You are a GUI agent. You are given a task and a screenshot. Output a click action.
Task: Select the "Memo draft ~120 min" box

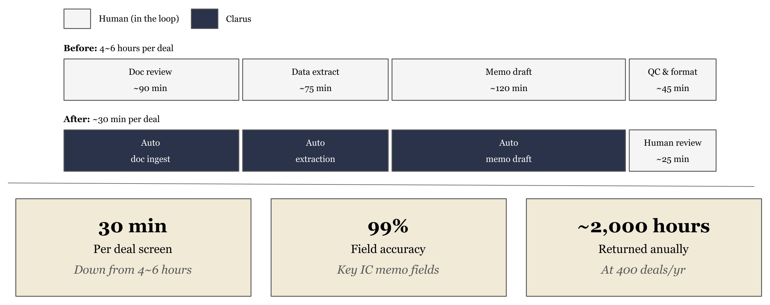508,80
